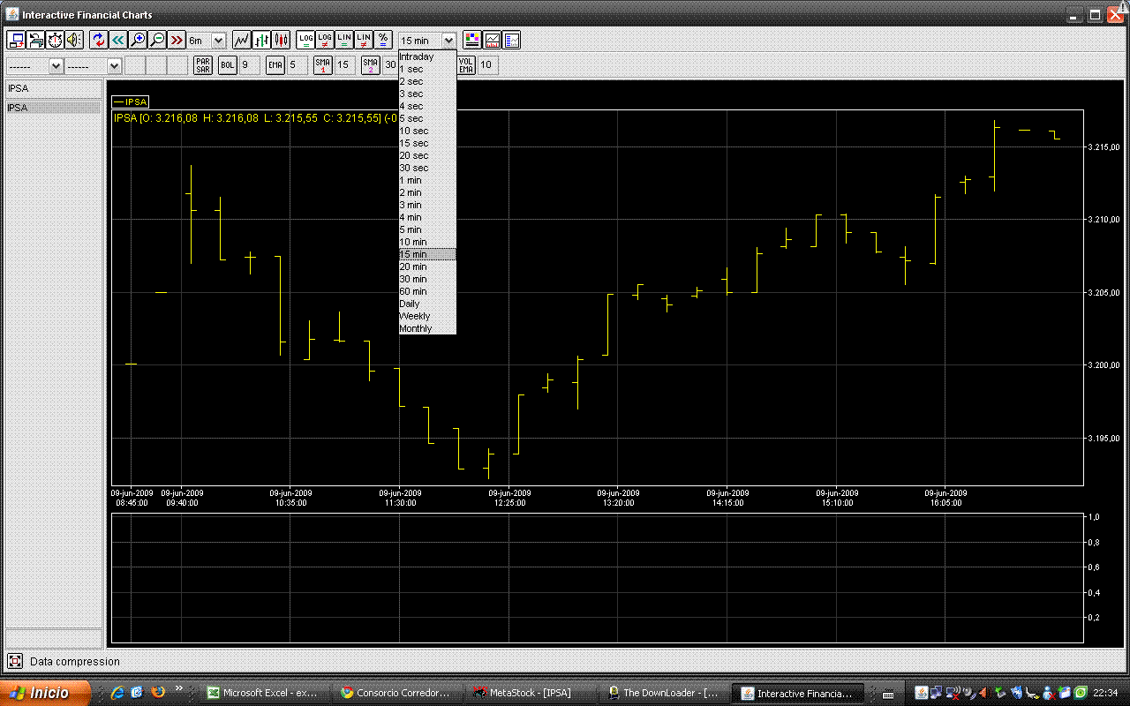Screen dimensions: 1130x706
Task: Switch to MetaStock - [IPSA] taskbar window
Action: (531, 693)
